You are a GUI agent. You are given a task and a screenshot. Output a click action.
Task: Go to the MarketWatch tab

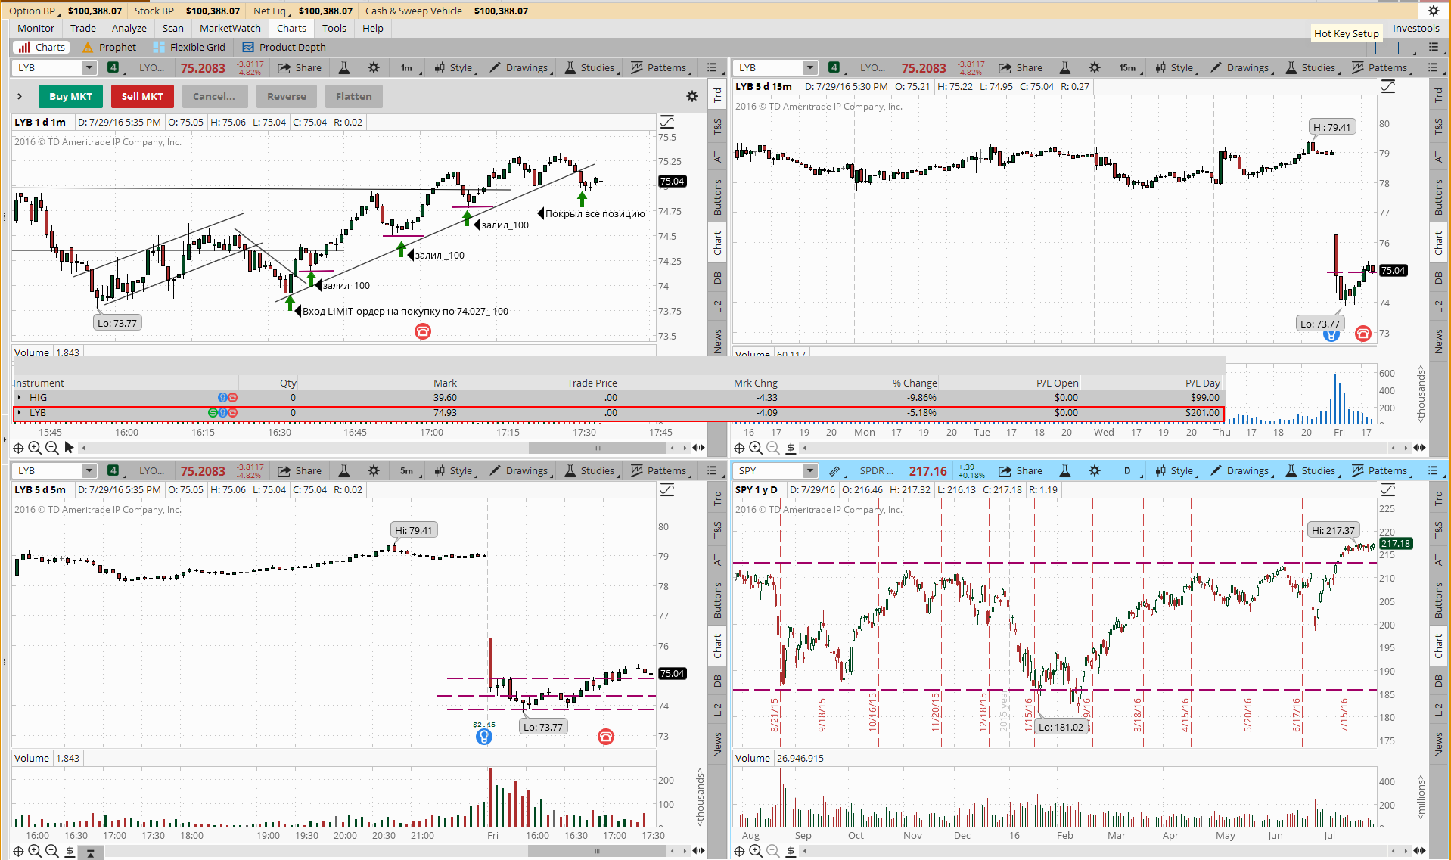230,28
